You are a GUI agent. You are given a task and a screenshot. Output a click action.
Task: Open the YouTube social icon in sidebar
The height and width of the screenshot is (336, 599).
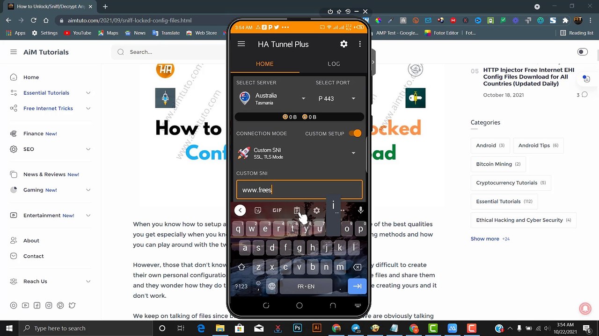pyautogui.click(x=25, y=306)
